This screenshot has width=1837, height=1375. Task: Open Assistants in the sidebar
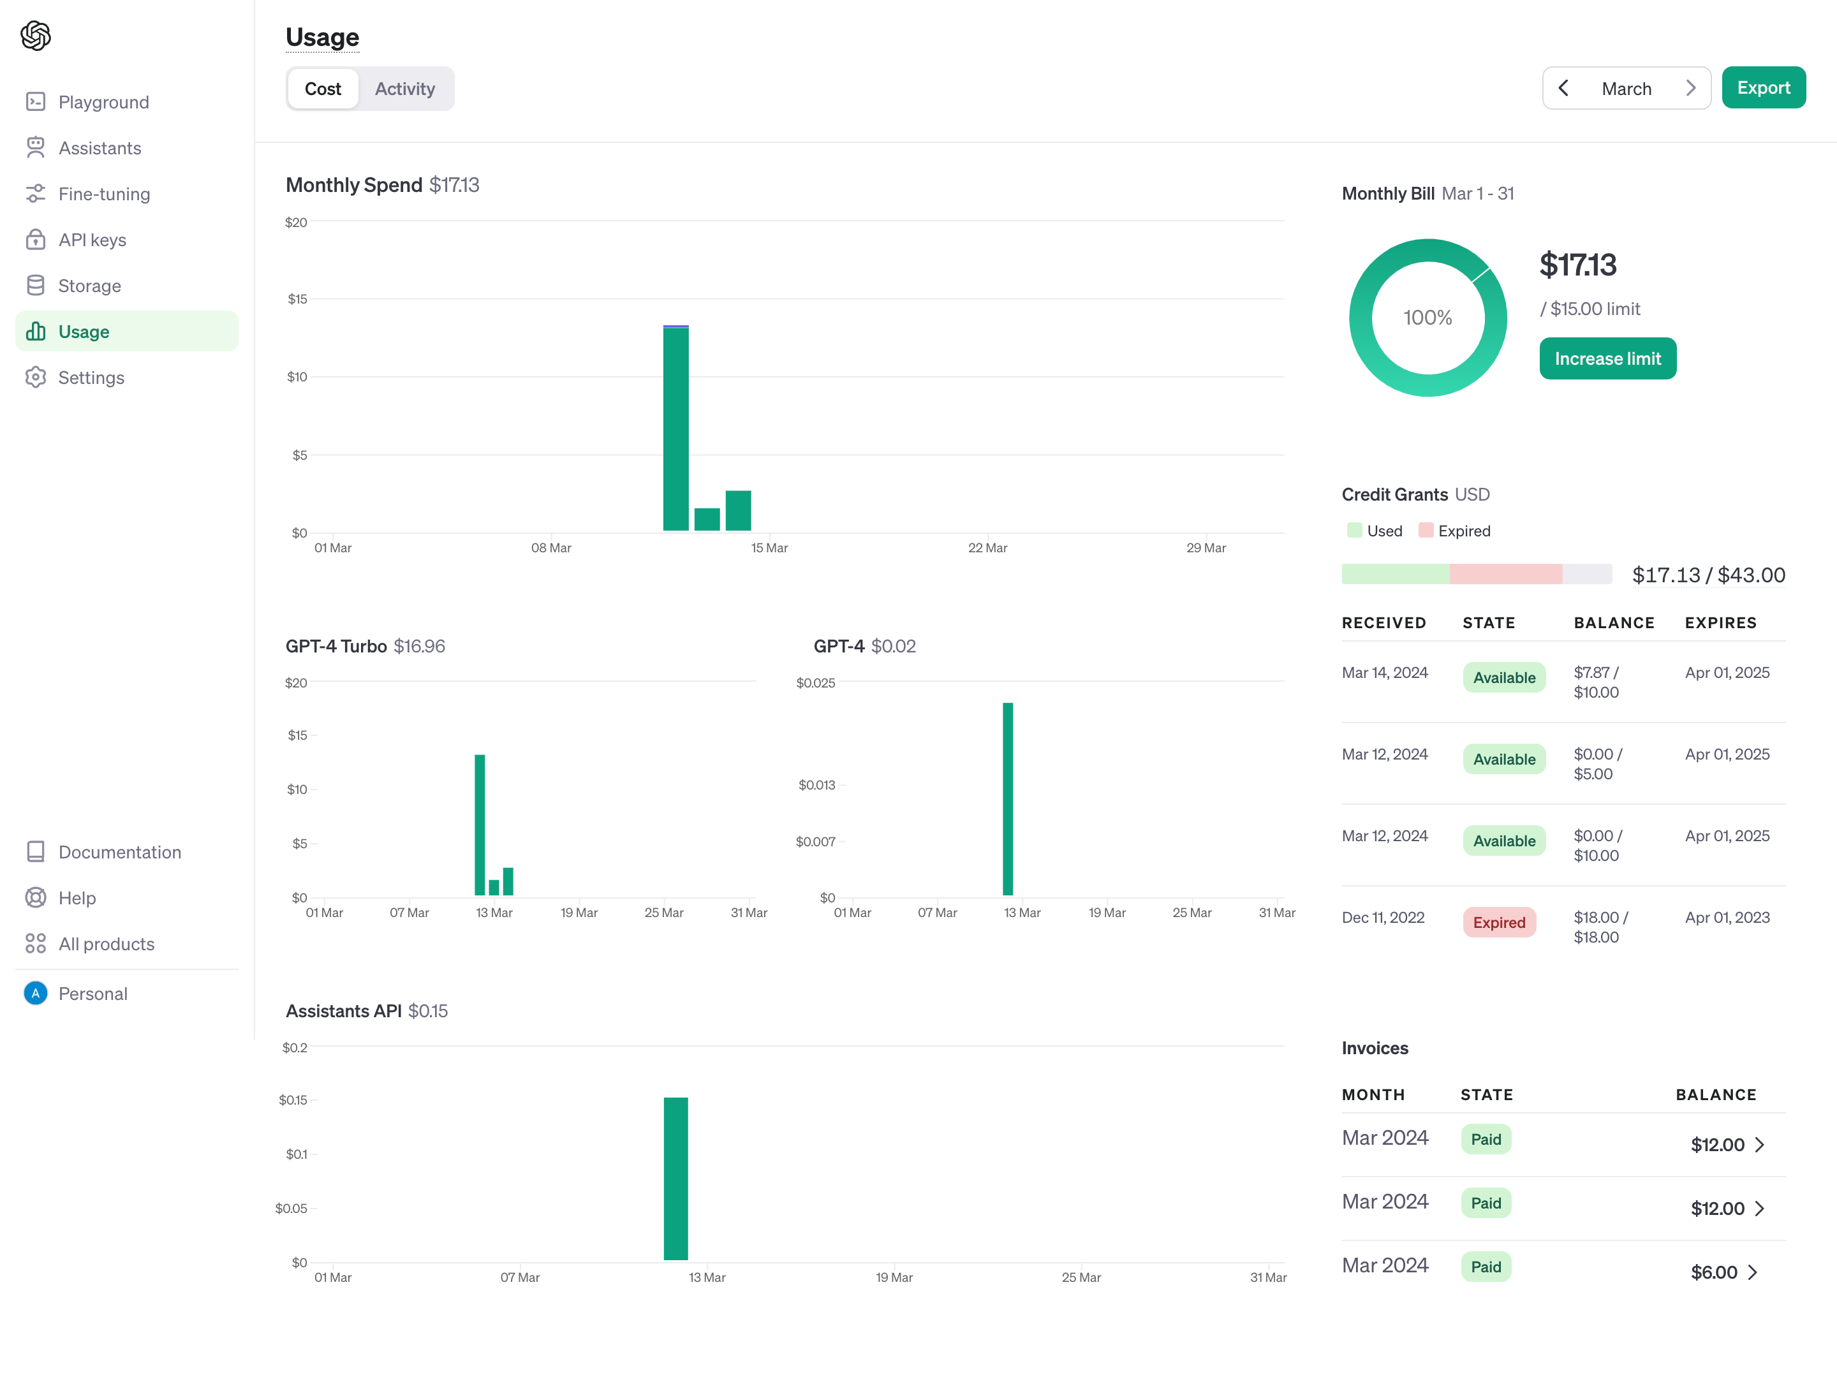127,148
